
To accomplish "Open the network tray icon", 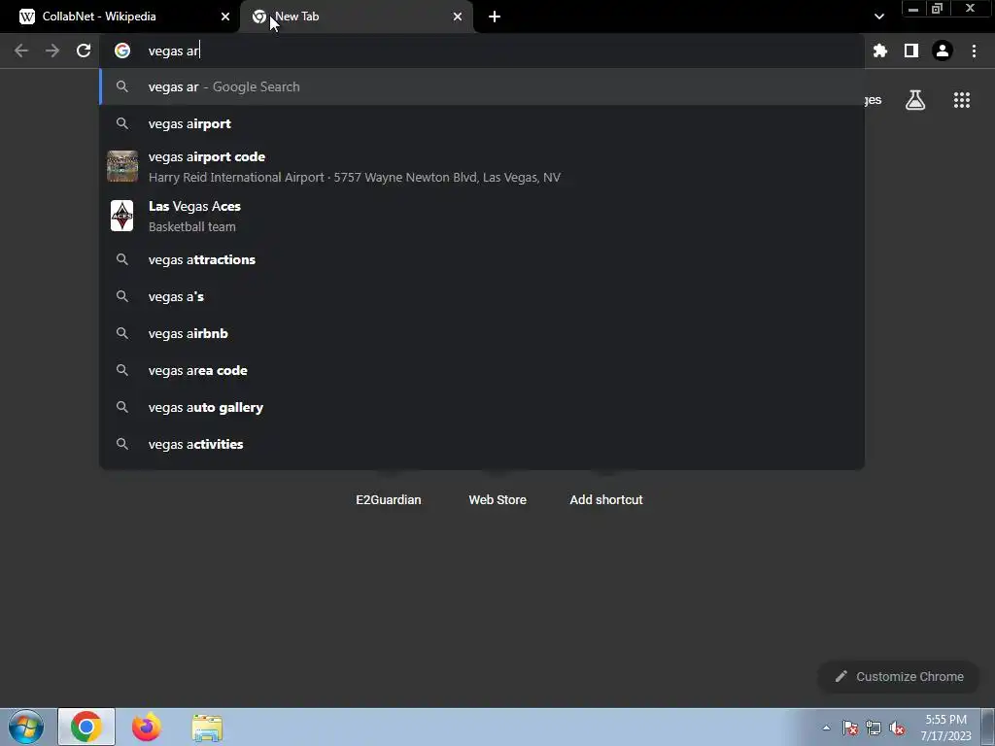I will pyautogui.click(x=874, y=728).
